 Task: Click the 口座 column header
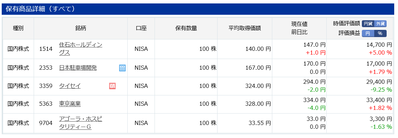[141, 28]
